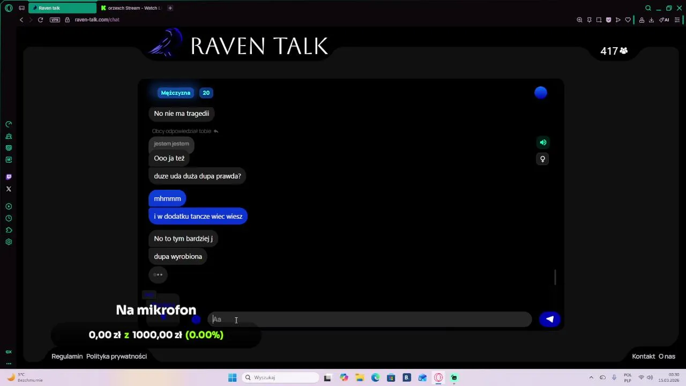686x386 pixels.
Task: Take a snapshot with the capture icon
Action: [x=599, y=20]
